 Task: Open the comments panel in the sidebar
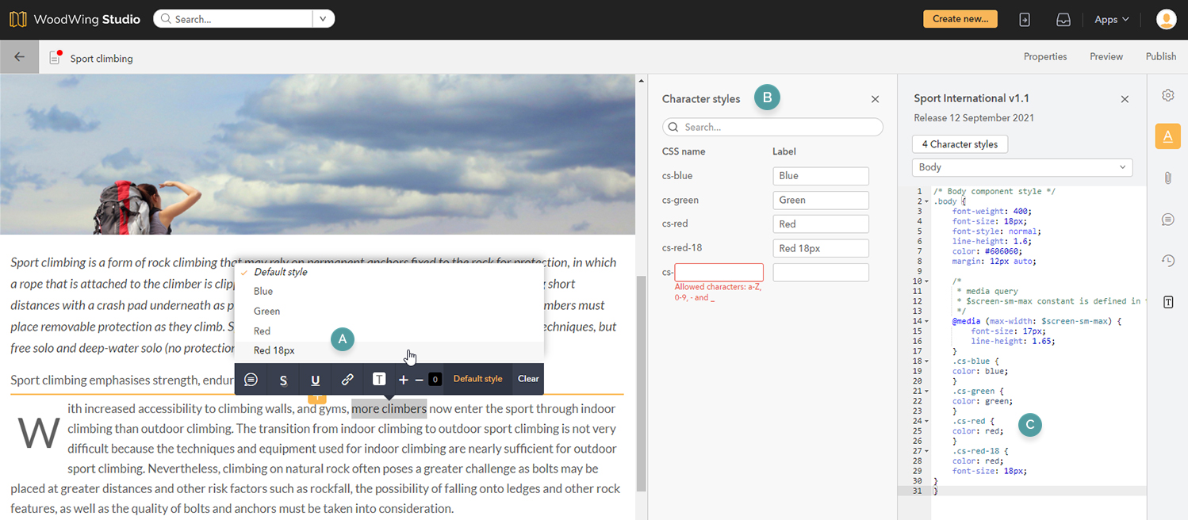1167,220
